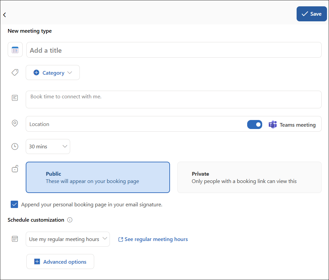Select the clock icon beside meeting duration
The height and width of the screenshot is (280, 329).
(15, 146)
